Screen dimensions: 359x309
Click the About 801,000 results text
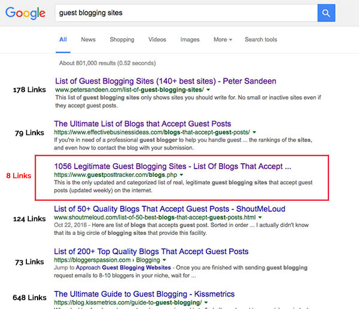tap(107, 63)
